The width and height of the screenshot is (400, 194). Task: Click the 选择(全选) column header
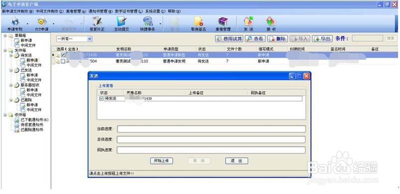pyautogui.click(x=67, y=49)
